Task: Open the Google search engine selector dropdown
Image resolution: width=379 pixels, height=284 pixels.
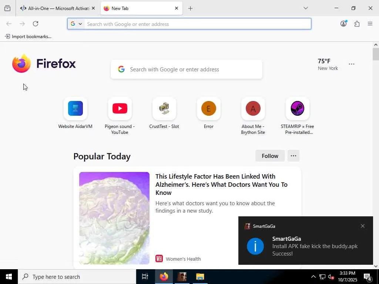Action: pos(76,24)
